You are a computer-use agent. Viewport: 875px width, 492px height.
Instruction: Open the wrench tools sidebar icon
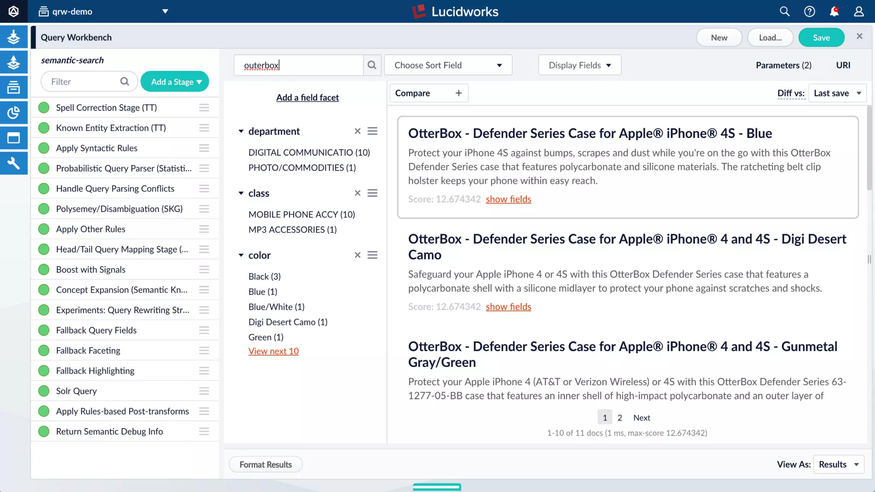pyautogui.click(x=14, y=163)
